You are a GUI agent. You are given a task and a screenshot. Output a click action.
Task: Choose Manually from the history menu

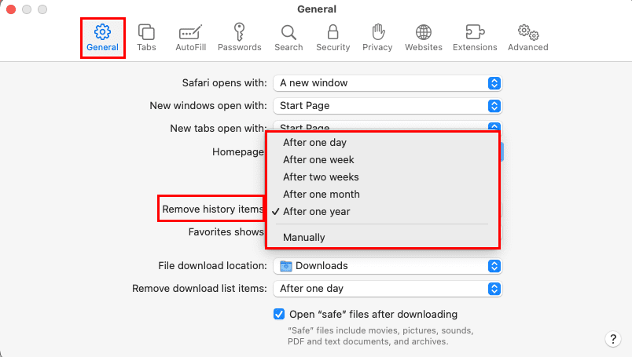click(x=304, y=237)
